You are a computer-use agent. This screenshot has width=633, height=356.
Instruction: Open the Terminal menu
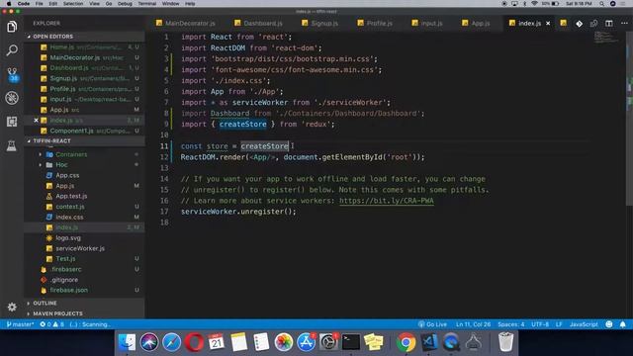coord(147,4)
